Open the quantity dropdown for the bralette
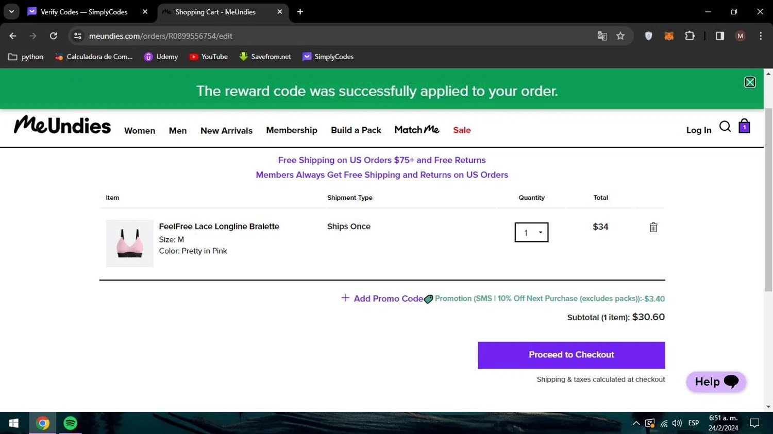Viewport: 773px width, 434px height. 531,232
